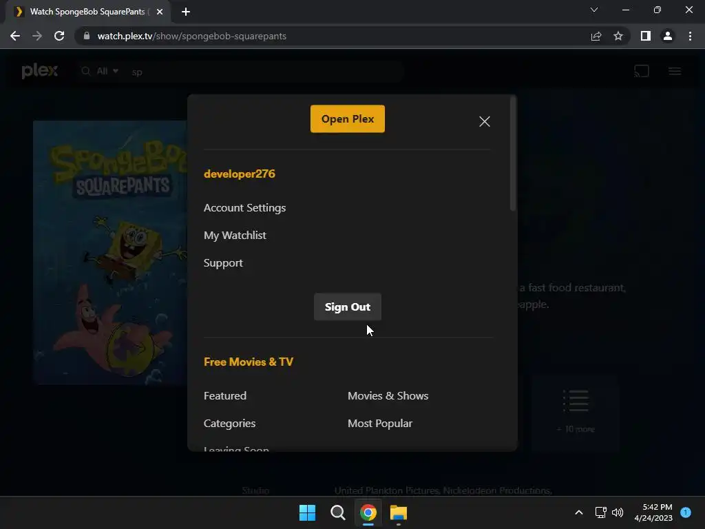The image size is (705, 529).
Task: Open Most Popular in the menu
Action: (380, 424)
